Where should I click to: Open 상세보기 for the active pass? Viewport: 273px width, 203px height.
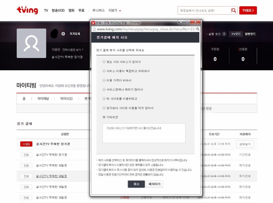click(244, 144)
